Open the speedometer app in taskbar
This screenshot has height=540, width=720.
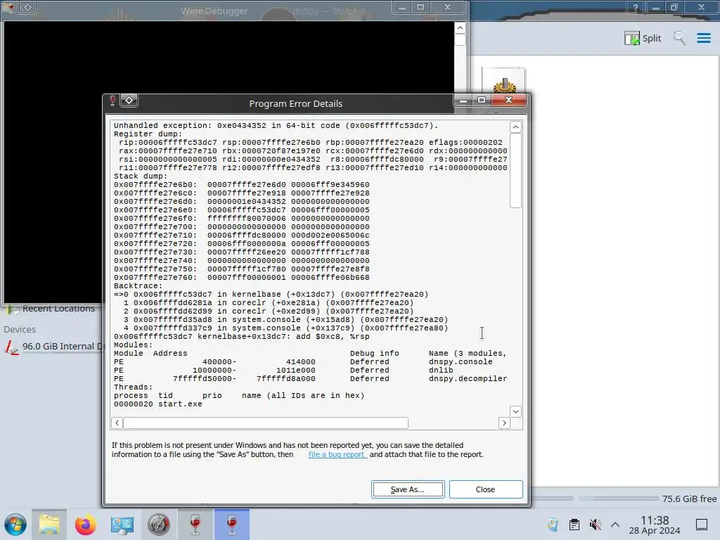(x=159, y=525)
